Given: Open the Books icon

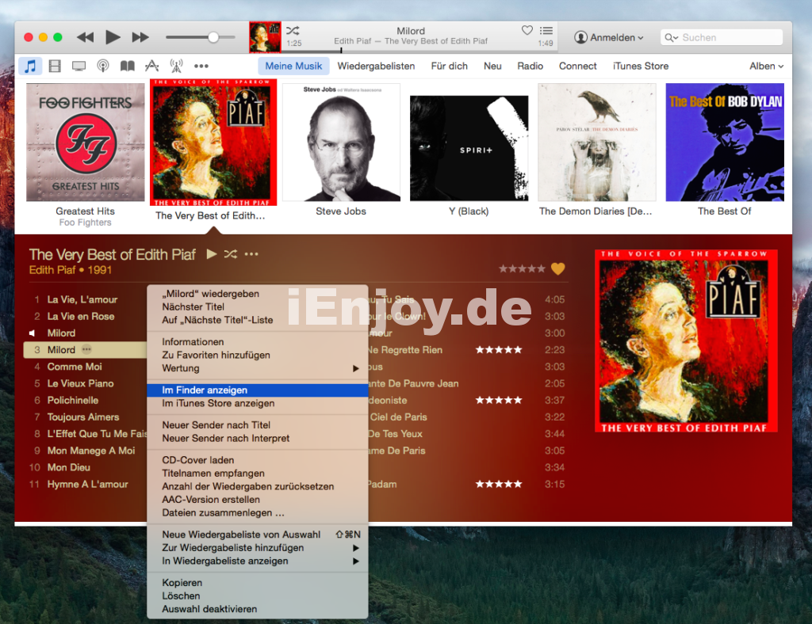Looking at the screenshot, I should [x=128, y=66].
